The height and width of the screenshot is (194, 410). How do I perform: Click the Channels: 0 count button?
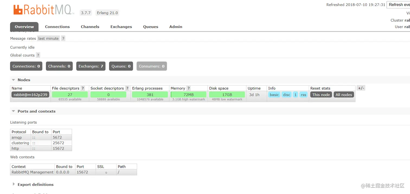click(x=59, y=66)
